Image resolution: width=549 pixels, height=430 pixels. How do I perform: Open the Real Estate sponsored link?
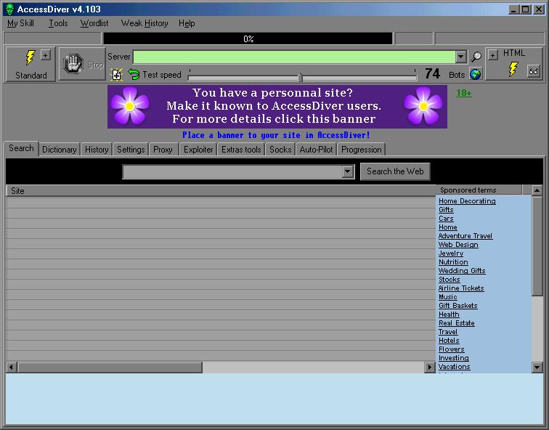click(x=457, y=323)
